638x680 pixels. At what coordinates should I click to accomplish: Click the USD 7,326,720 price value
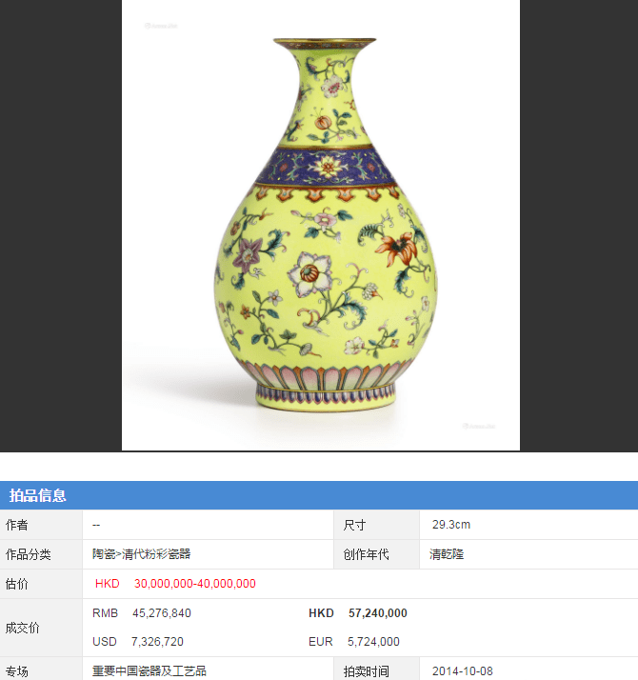[x=138, y=641]
